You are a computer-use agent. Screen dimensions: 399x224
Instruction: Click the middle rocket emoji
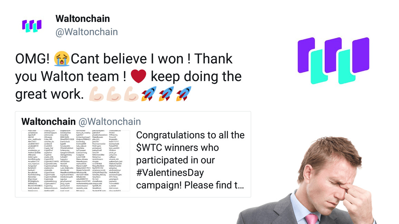click(166, 94)
